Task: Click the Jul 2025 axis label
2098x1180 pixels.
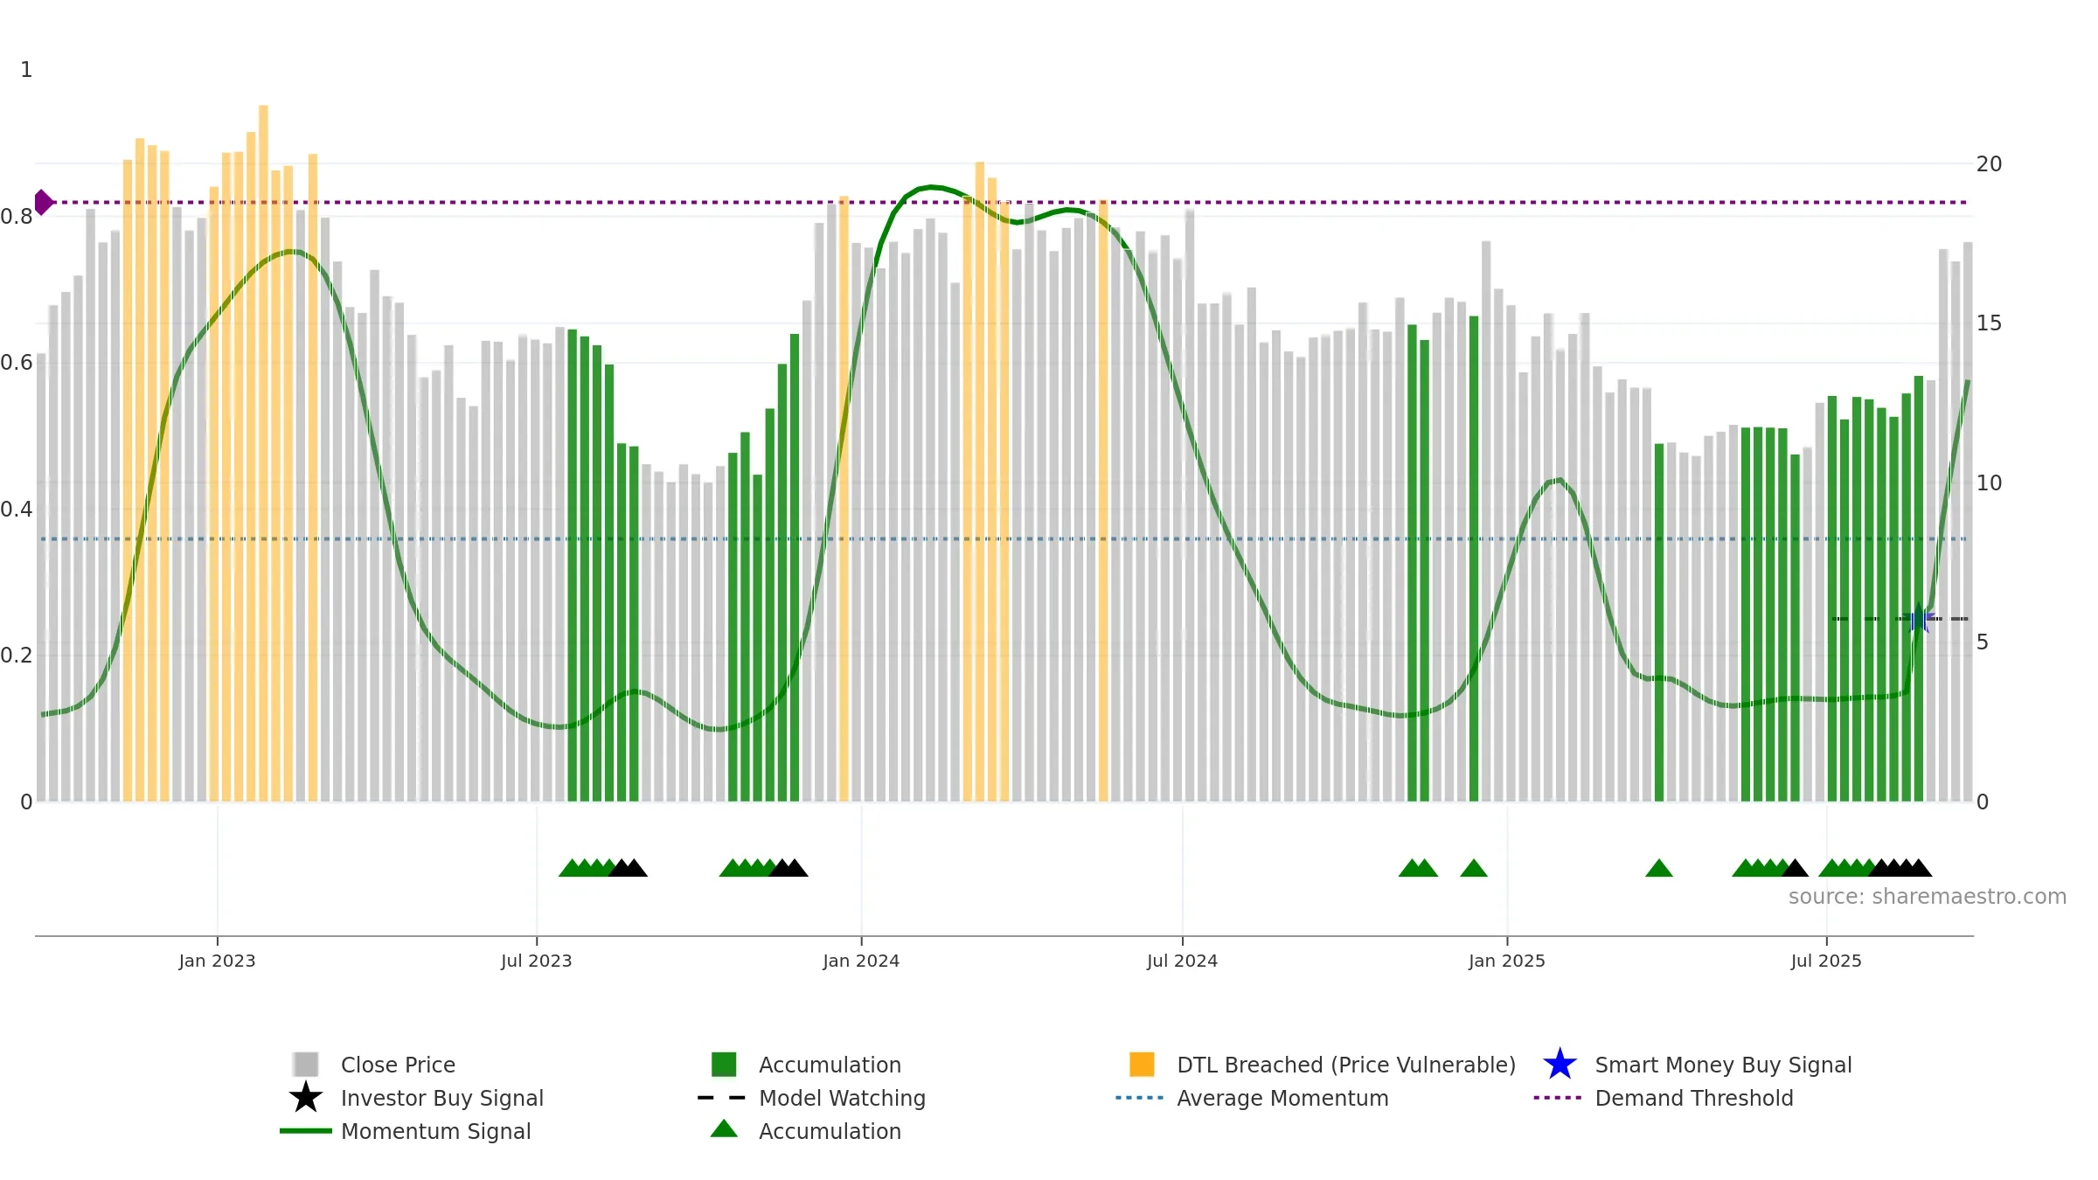Action: click(x=1826, y=961)
